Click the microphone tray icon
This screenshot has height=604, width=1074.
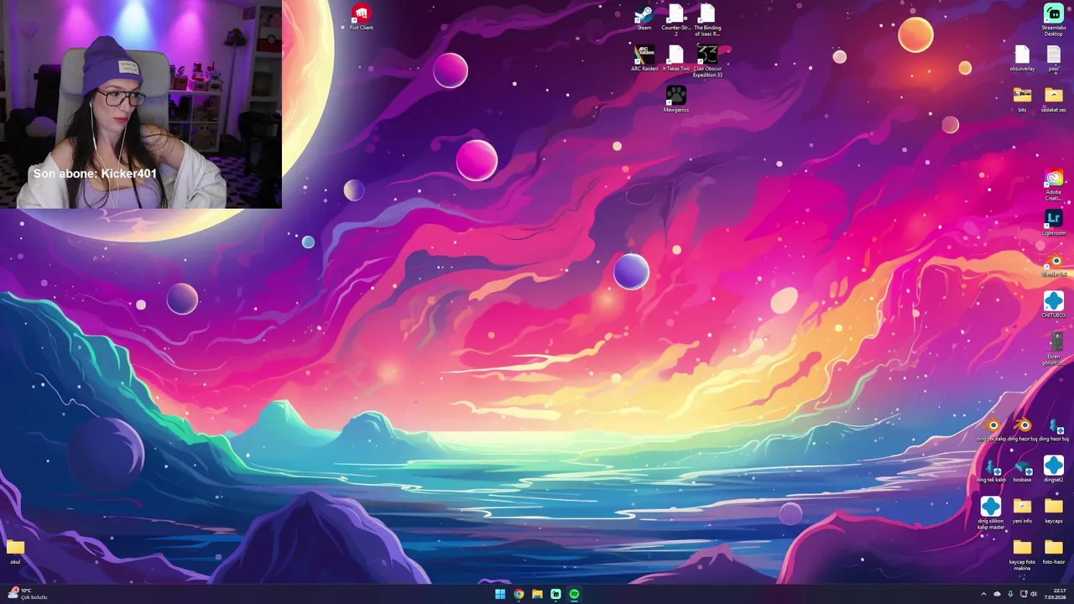point(1010,594)
